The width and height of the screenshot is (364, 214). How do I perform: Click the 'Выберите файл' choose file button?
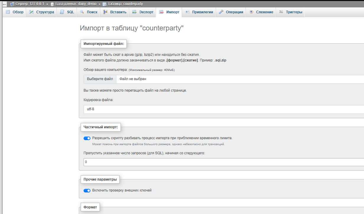(x=100, y=79)
